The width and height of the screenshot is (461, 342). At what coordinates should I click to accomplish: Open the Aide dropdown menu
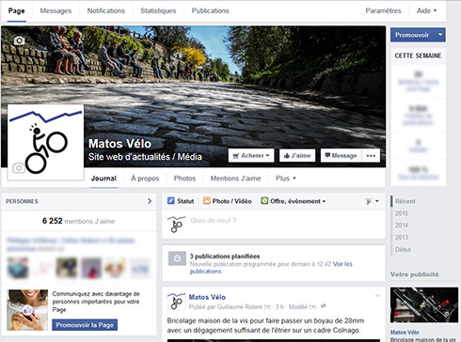[426, 10]
